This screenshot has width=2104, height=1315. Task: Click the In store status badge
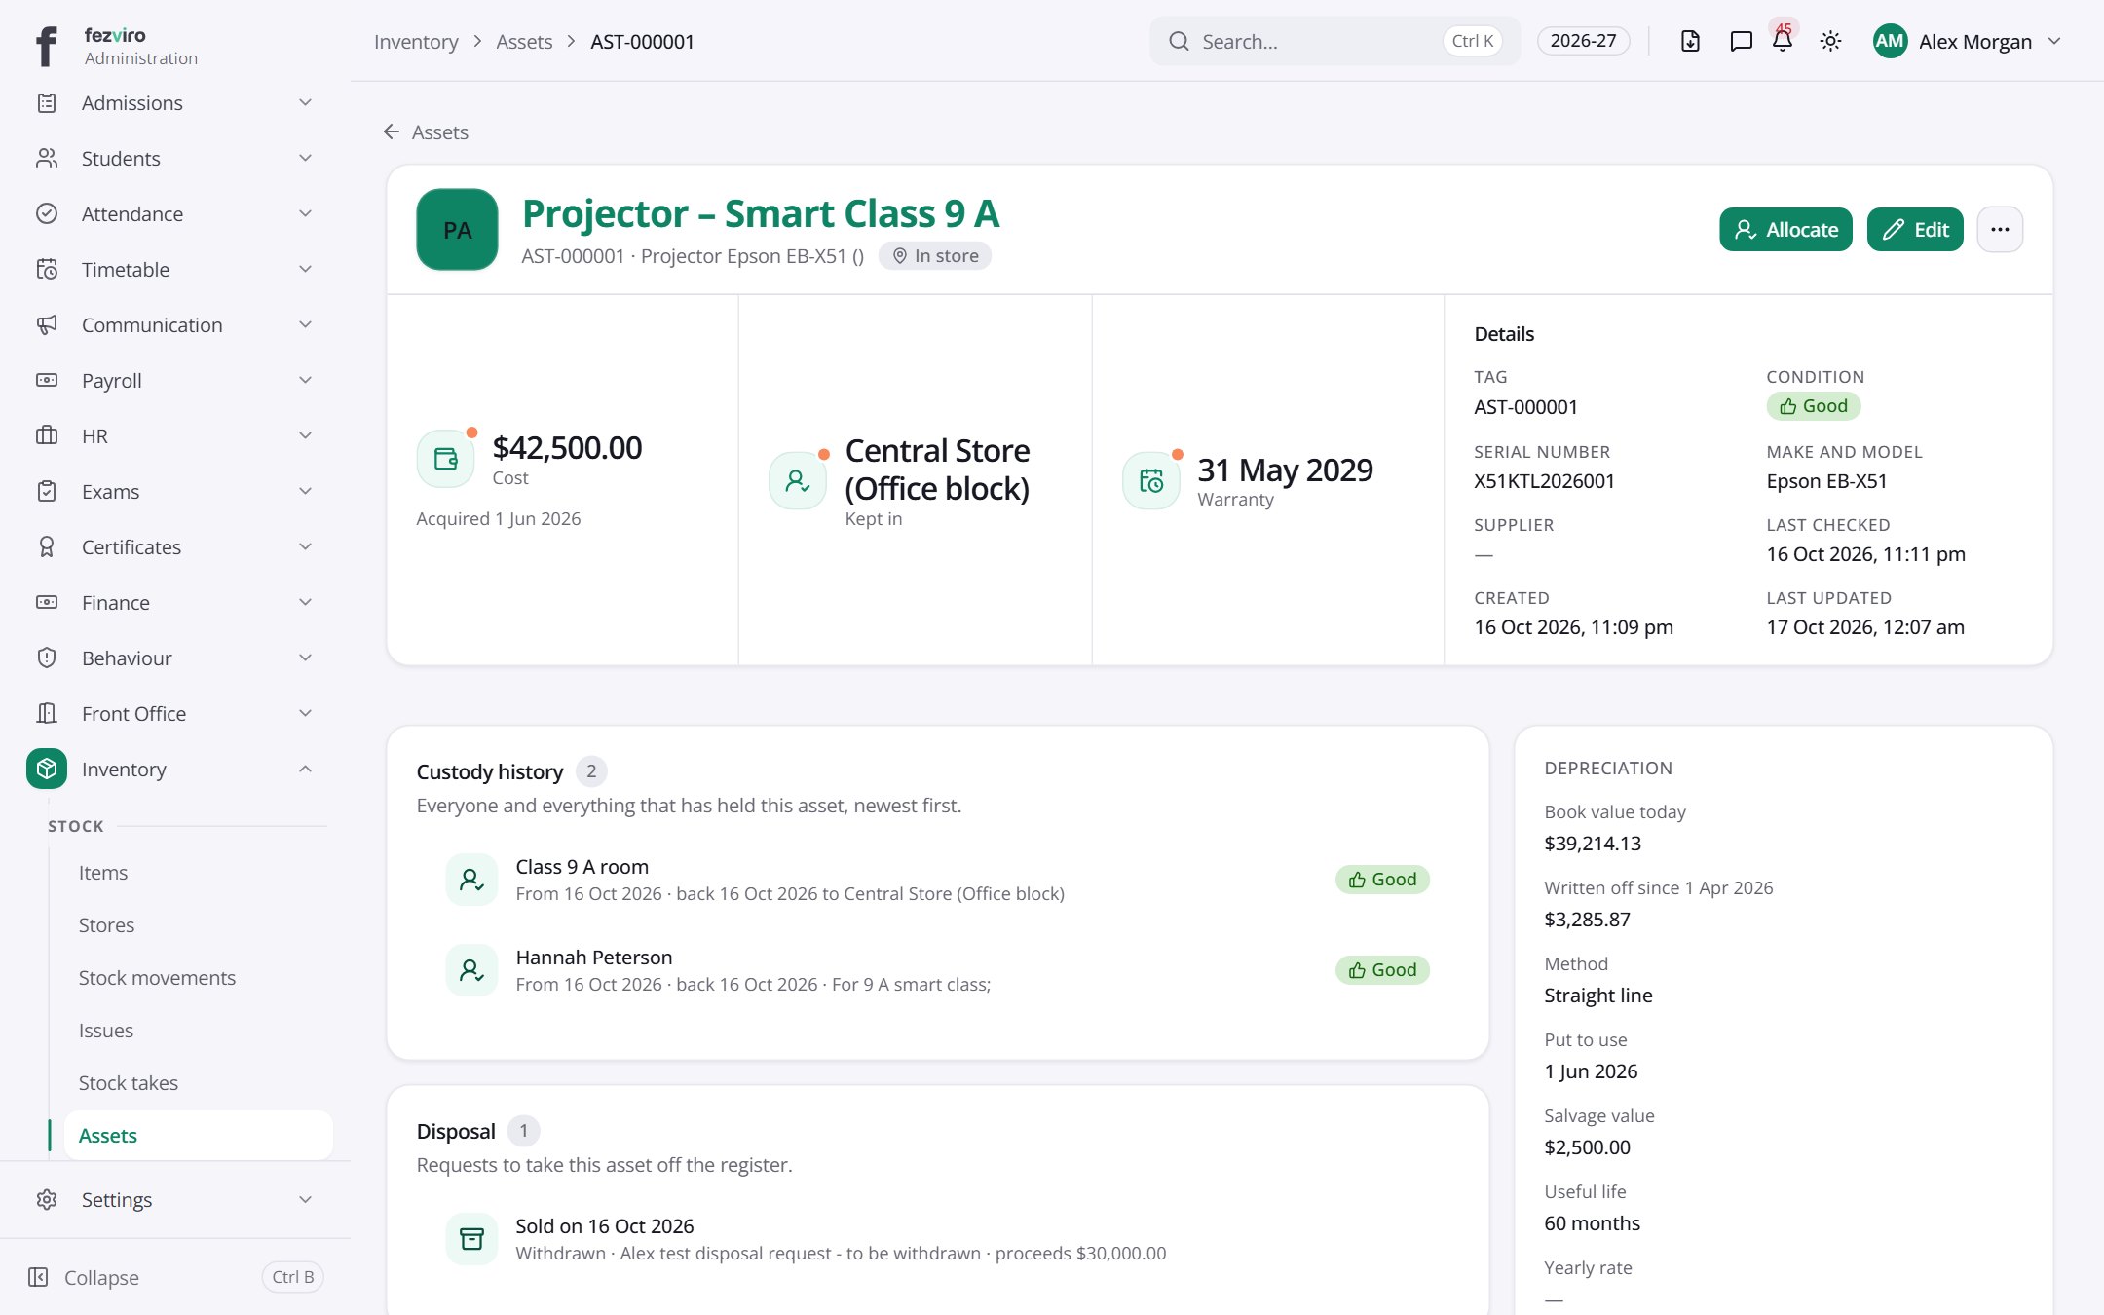click(x=935, y=255)
